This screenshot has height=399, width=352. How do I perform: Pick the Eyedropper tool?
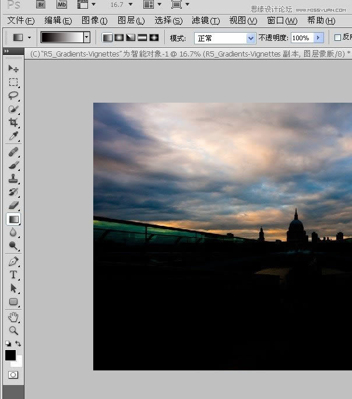click(13, 136)
